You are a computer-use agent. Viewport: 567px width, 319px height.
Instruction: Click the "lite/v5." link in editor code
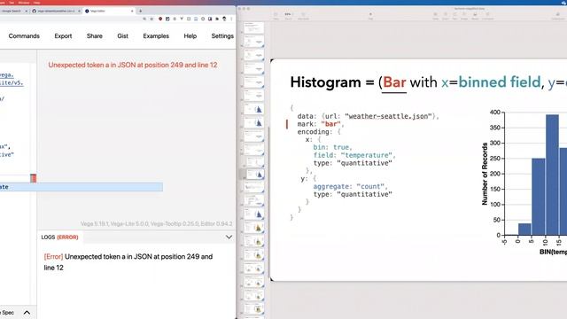12,82
